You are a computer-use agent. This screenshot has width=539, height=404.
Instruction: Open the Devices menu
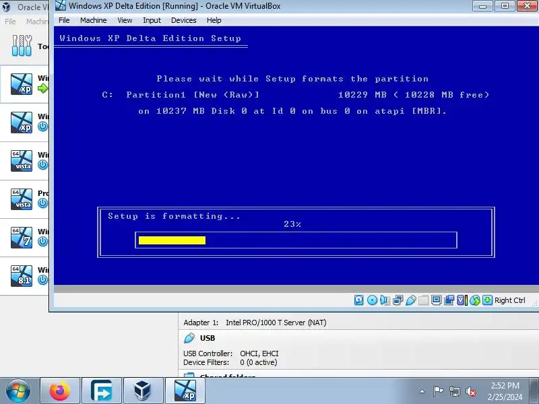pyautogui.click(x=183, y=20)
